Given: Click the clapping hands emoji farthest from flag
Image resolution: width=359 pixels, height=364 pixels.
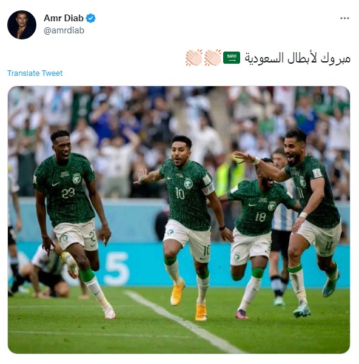Looking at the screenshot, I should [x=194, y=58].
